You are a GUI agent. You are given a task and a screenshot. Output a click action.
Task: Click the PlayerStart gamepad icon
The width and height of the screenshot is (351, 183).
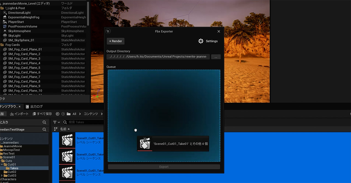[x=5, y=22]
